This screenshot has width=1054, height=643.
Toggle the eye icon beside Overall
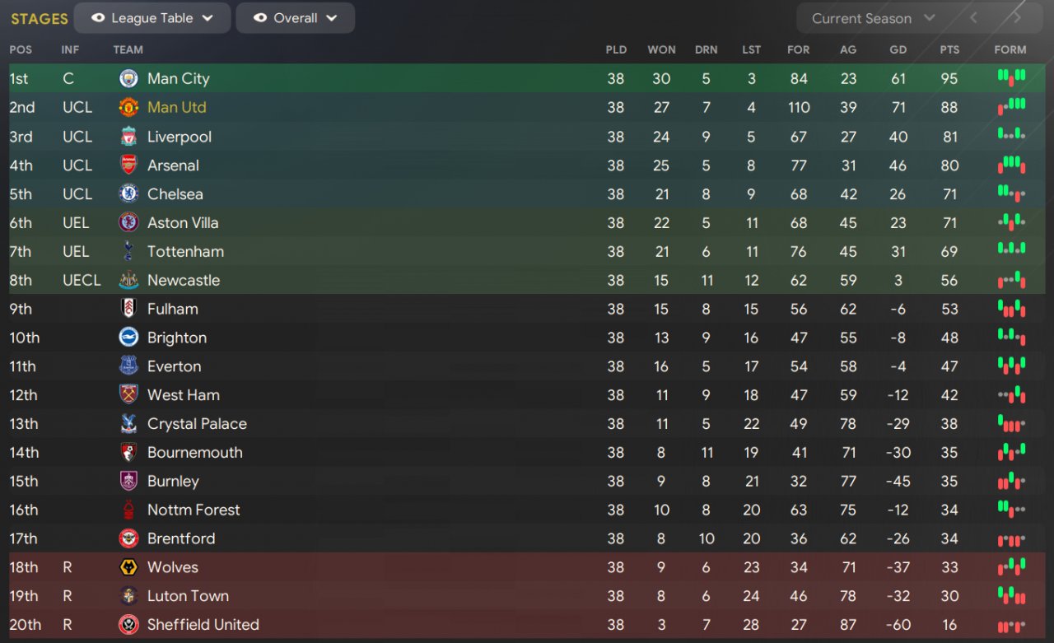tap(260, 18)
